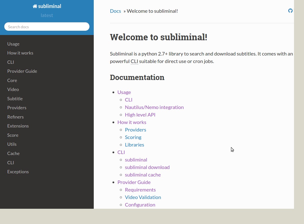The height and width of the screenshot is (224, 304).
Task: Follow the Requirements link
Action: (x=140, y=190)
